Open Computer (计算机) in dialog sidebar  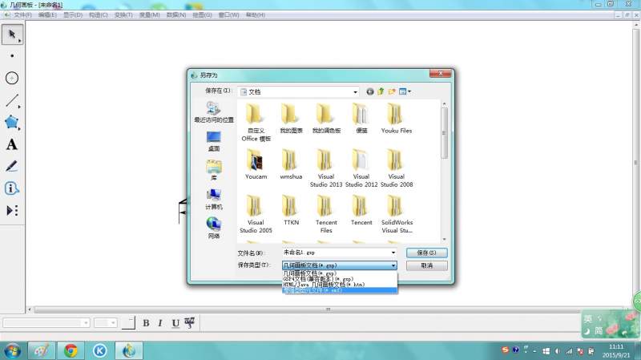(214, 199)
